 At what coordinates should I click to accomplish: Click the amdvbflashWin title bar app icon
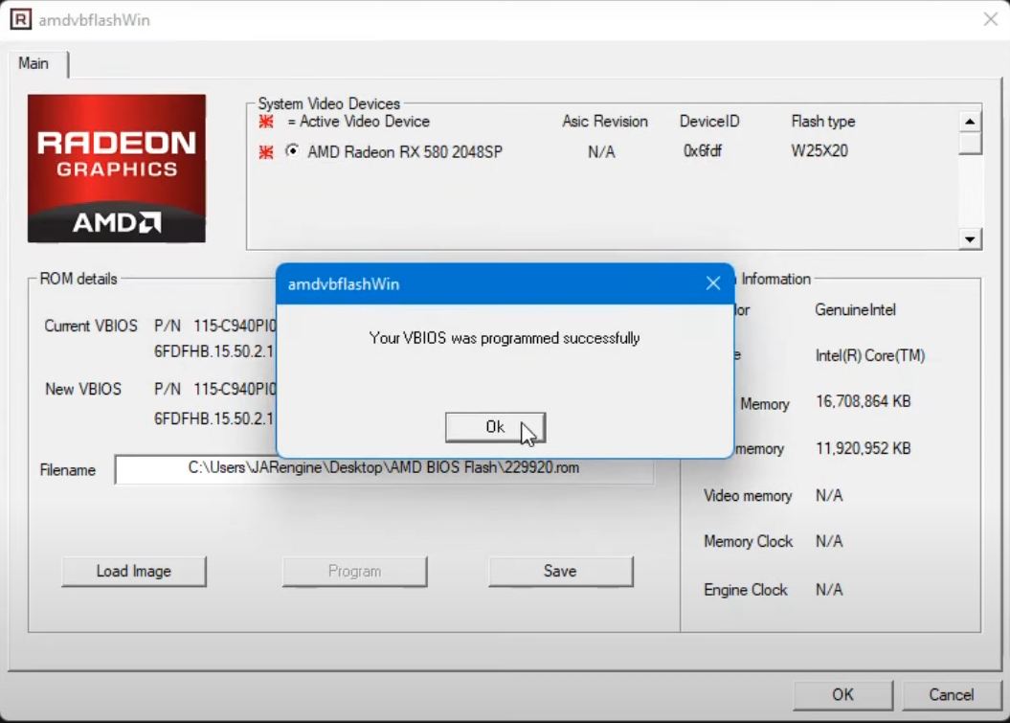21,19
